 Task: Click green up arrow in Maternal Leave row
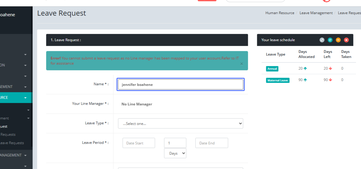point(305,80)
